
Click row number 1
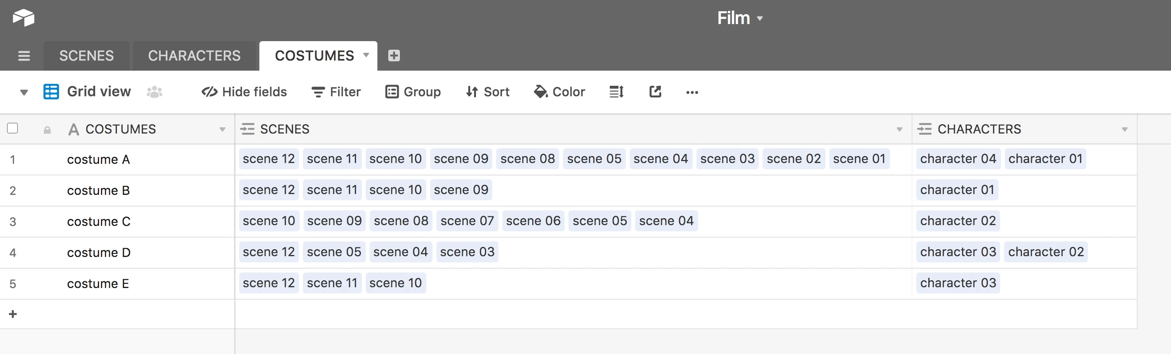13,160
